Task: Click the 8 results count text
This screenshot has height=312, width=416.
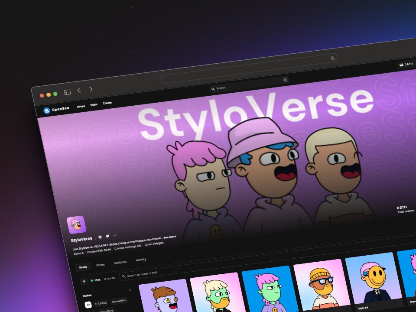Action: coord(110,279)
